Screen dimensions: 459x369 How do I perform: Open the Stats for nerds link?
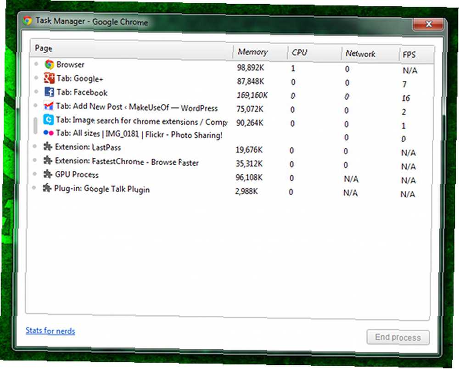[x=50, y=330]
